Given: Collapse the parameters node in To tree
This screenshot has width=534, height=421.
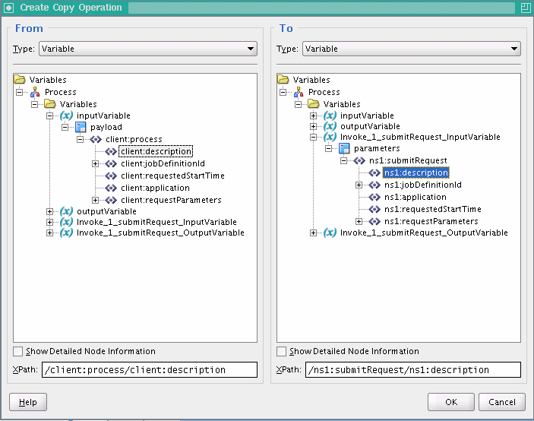Looking at the screenshot, I should pyautogui.click(x=329, y=148).
